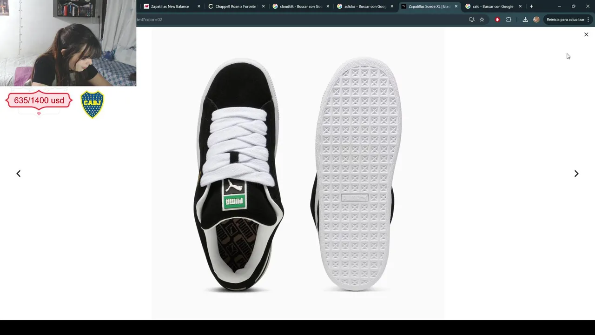The height and width of the screenshot is (335, 595).
Task: Go to the next product image
Action: [x=576, y=174]
